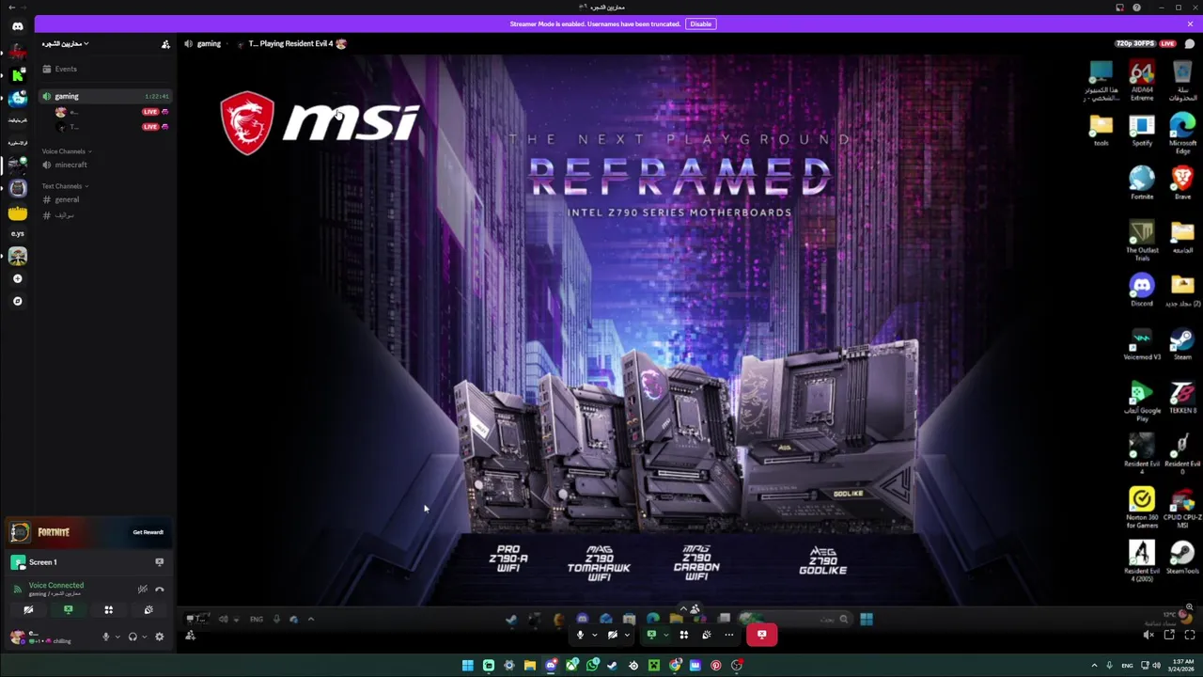Show members icon above control bar
Image resolution: width=1203 pixels, height=677 pixels.
coord(695,608)
